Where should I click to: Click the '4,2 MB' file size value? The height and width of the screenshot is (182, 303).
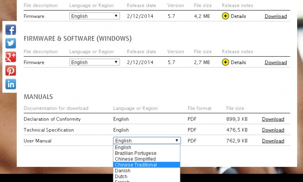pyautogui.click(x=202, y=16)
